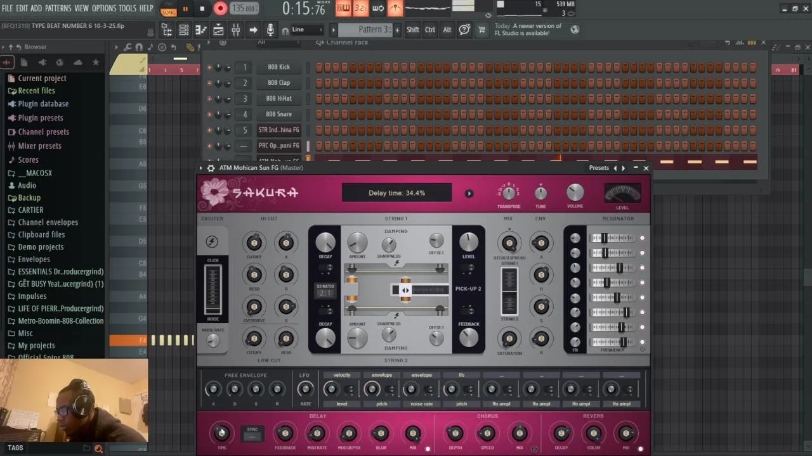Open the Plugin database entry
Viewport: 812px width, 456px height.
pos(43,104)
